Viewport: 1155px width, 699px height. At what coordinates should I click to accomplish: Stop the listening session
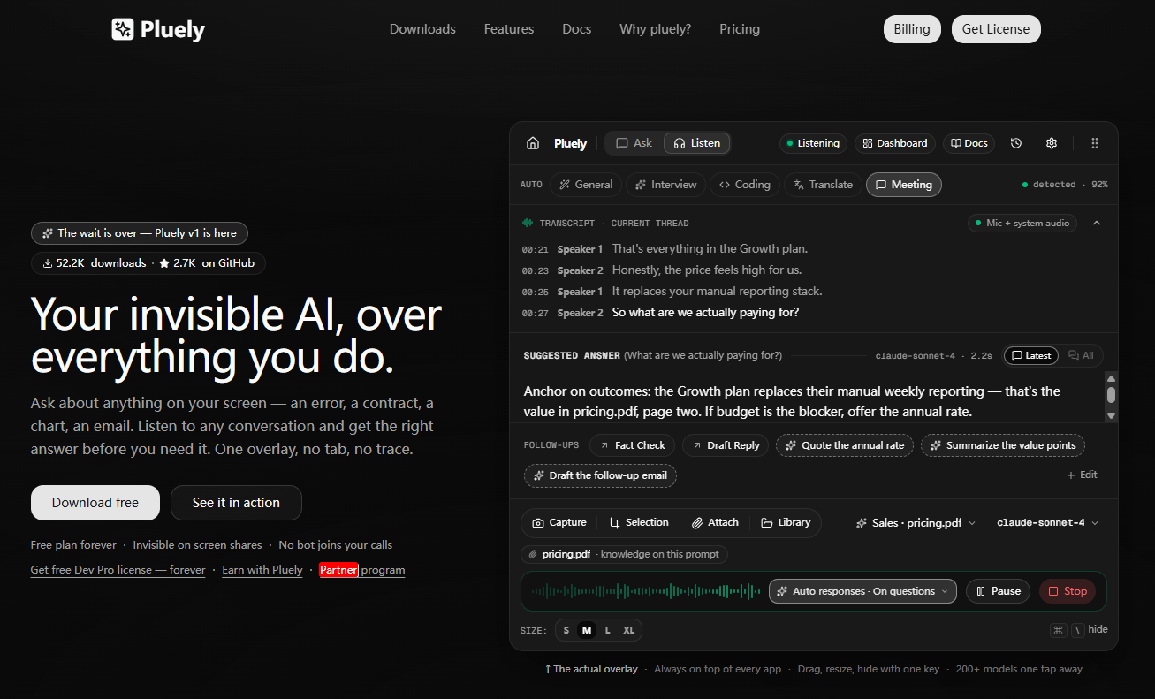[x=1068, y=591]
